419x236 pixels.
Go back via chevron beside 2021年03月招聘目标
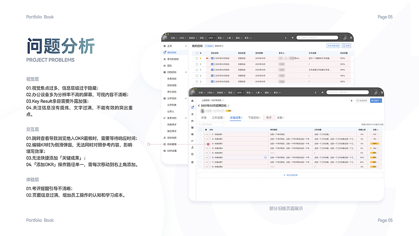pos(199,106)
